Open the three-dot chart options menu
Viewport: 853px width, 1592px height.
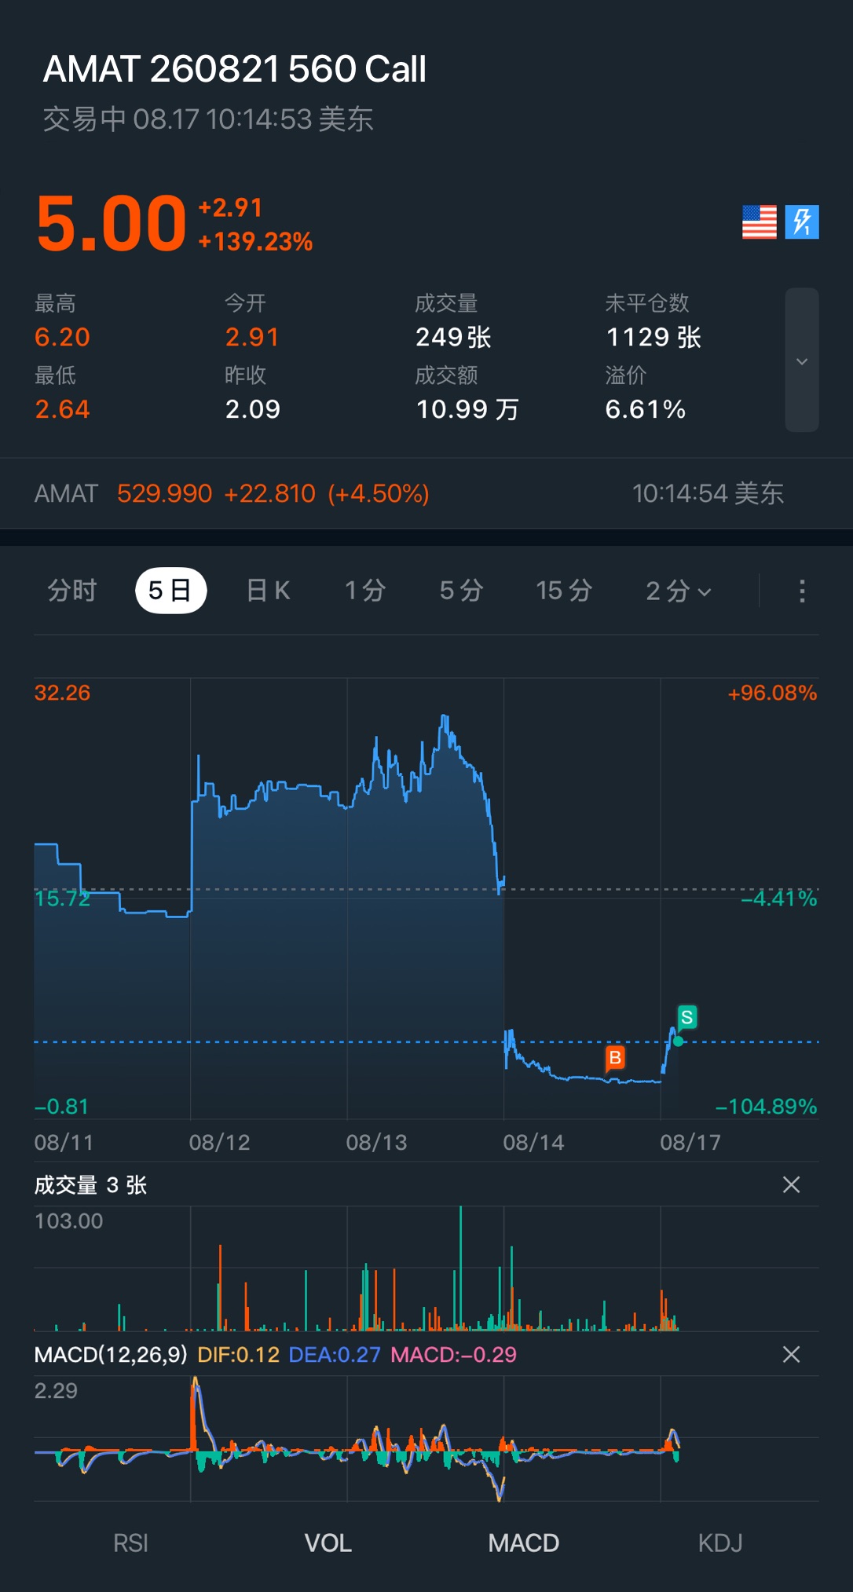(802, 591)
